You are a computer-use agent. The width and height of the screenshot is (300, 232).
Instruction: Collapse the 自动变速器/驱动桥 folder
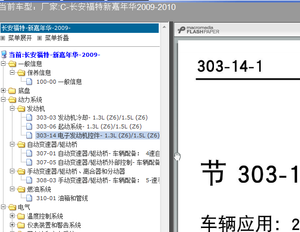pyautogui.click(x=12, y=144)
